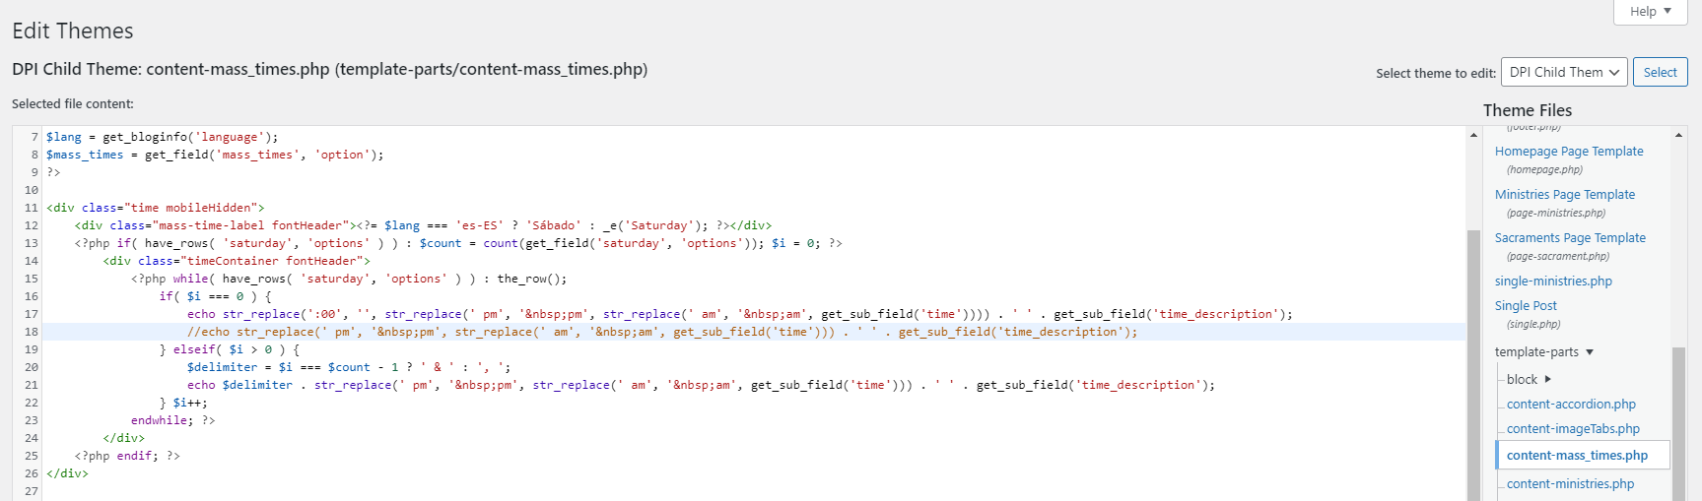The image size is (1702, 501).
Task: Click the code editor vertical scrollbar thumb
Action: coord(1473,364)
